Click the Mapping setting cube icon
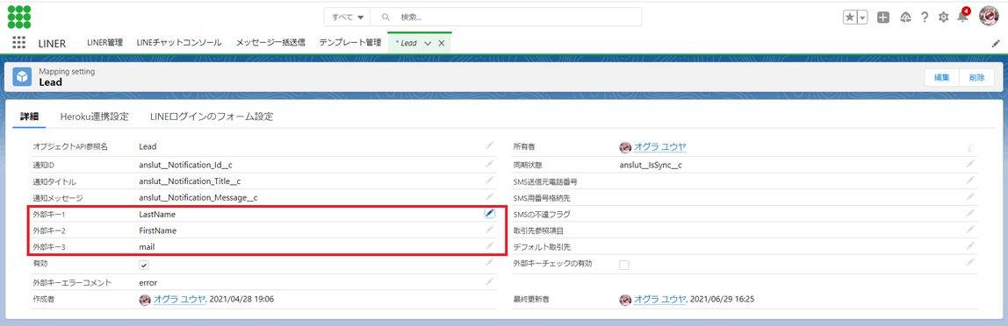The height and width of the screenshot is (326, 1008). [x=23, y=77]
